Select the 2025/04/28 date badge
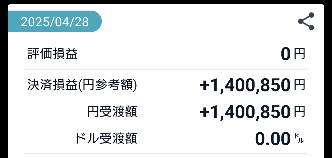 [x=55, y=22]
